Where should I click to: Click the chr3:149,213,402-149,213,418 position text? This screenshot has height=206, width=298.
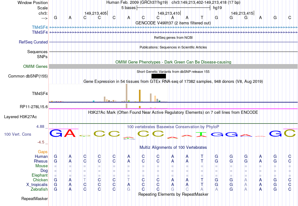(206, 3)
